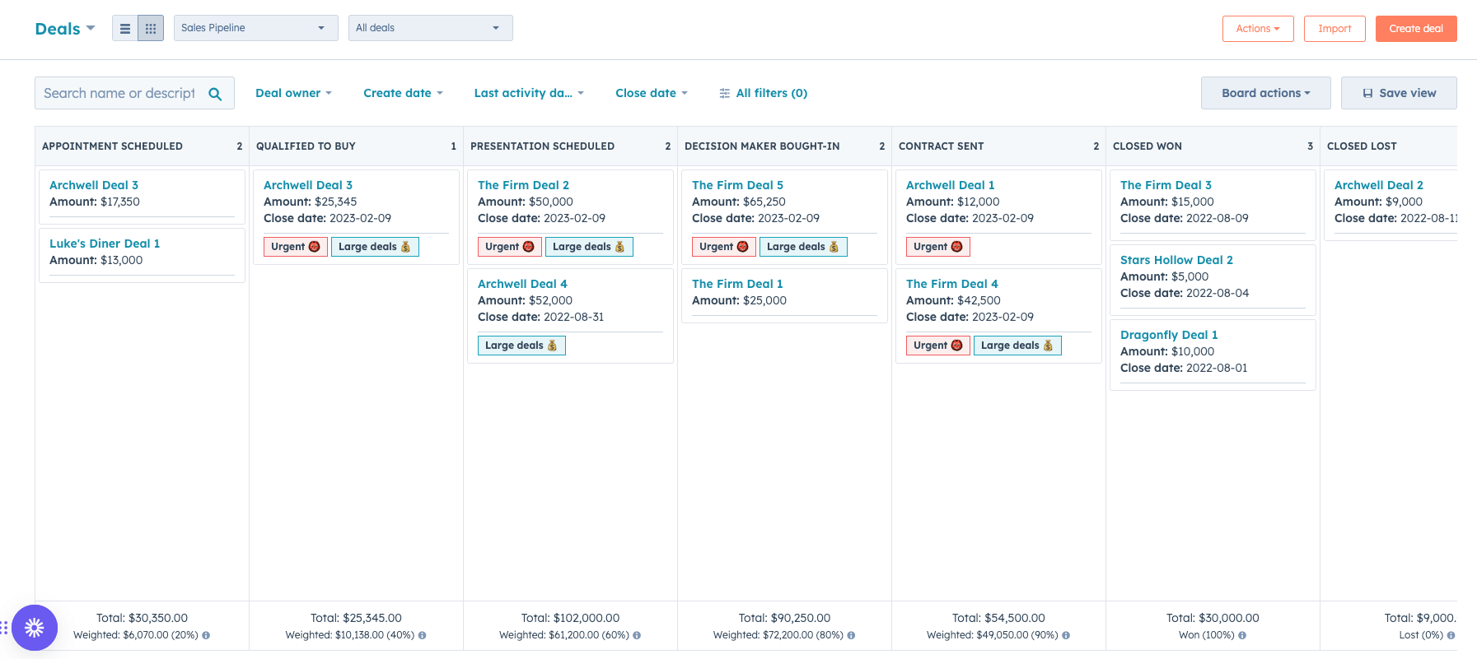1477x659 pixels.
Task: Click Urgent tag on Archwell Deal 1
Action: (937, 247)
